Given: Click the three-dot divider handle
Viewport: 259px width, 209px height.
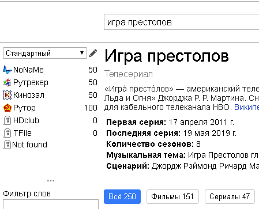Looking at the screenshot, I should coord(51,181).
